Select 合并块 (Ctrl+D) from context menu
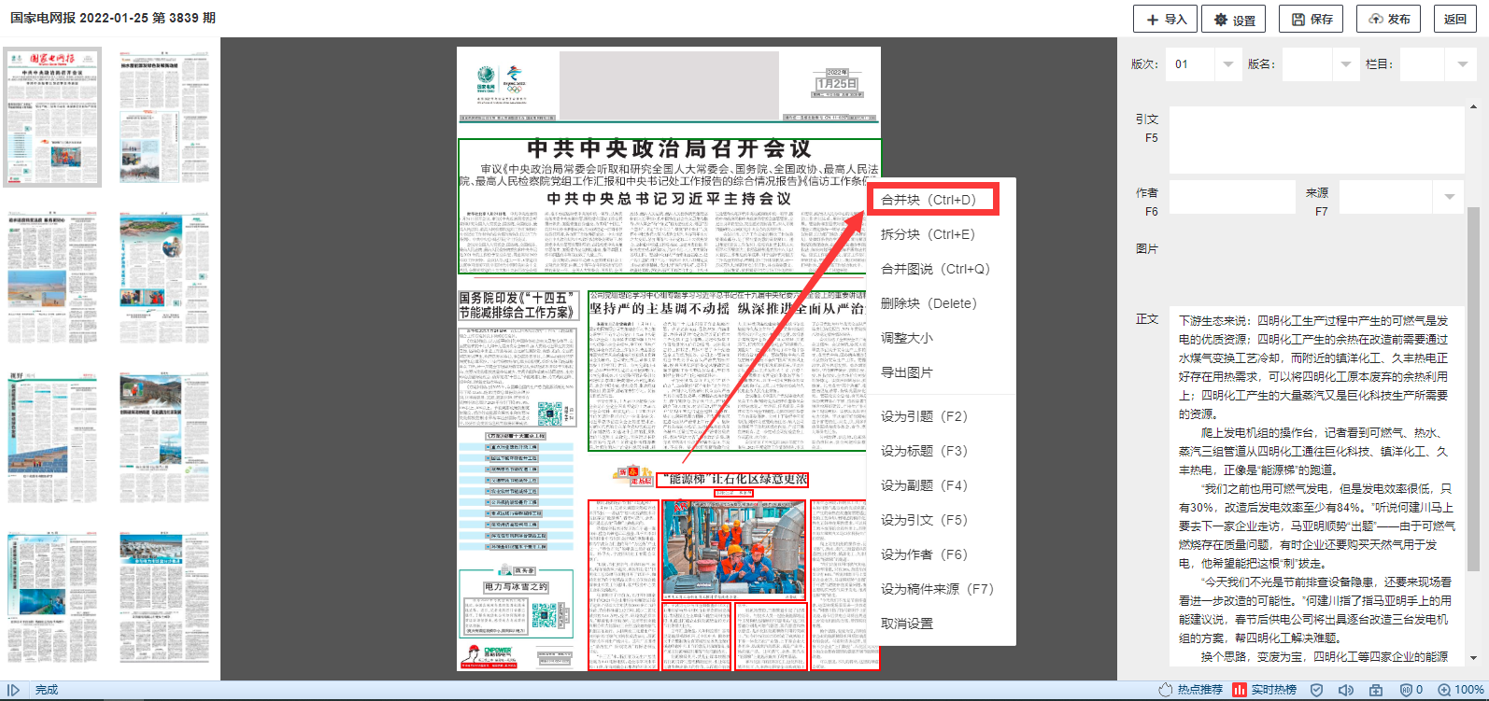 point(933,200)
